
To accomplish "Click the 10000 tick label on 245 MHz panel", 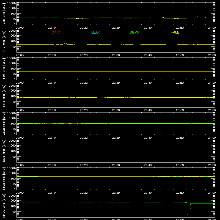I will coord(12,3).
